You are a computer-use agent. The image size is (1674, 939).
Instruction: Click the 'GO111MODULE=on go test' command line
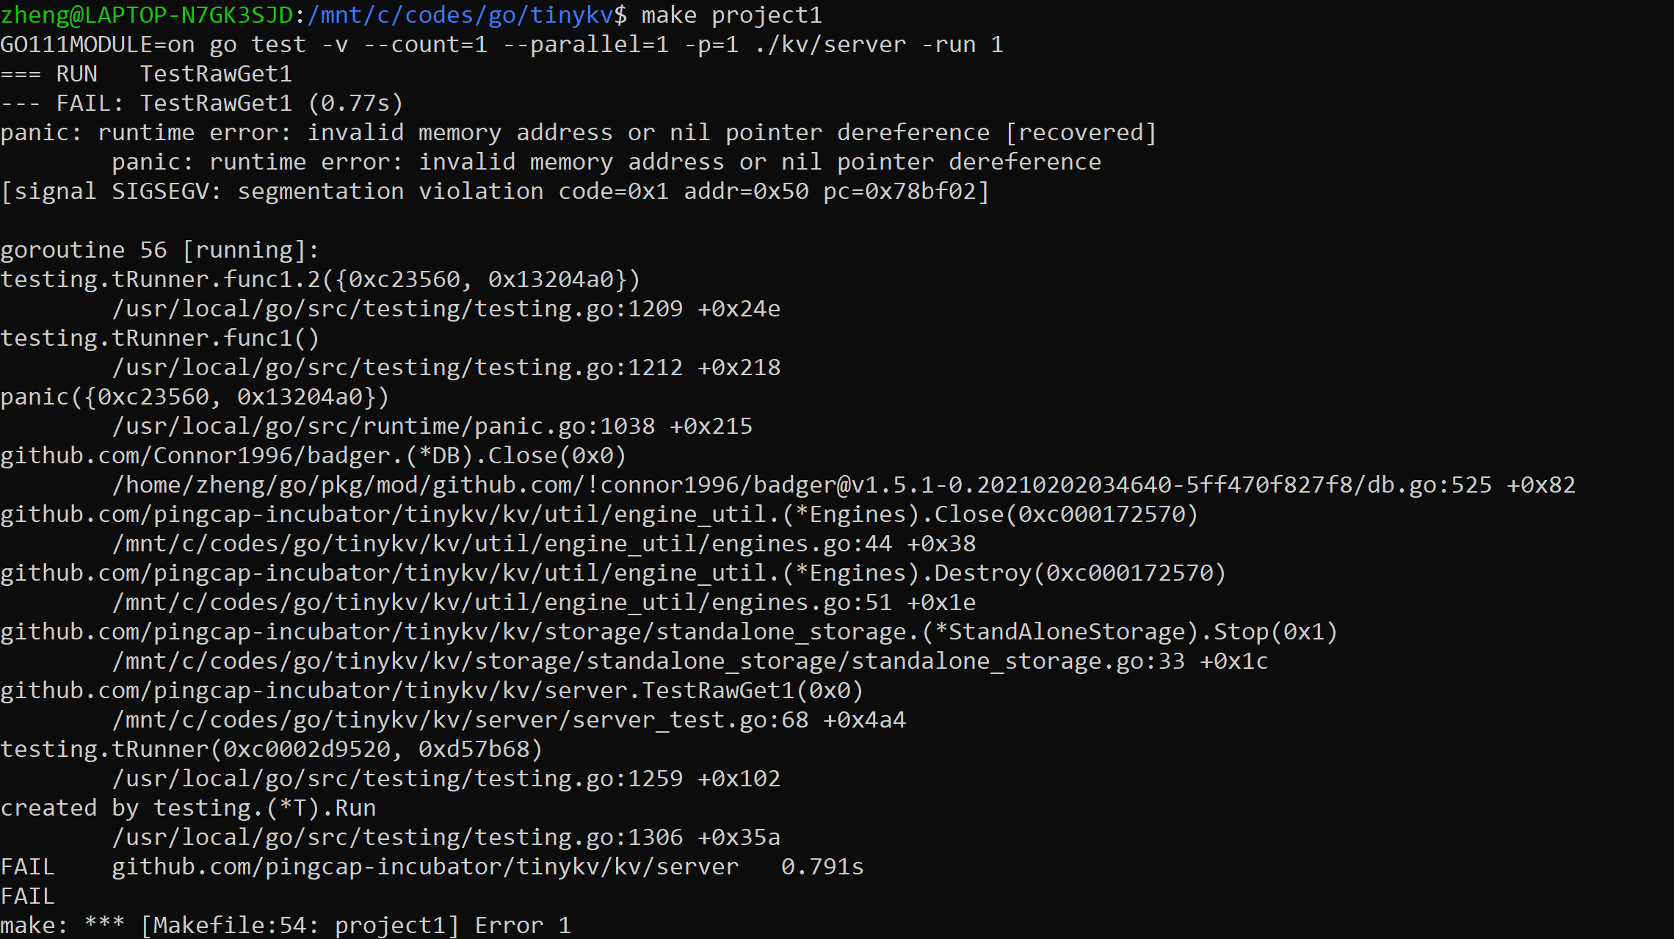501,45
